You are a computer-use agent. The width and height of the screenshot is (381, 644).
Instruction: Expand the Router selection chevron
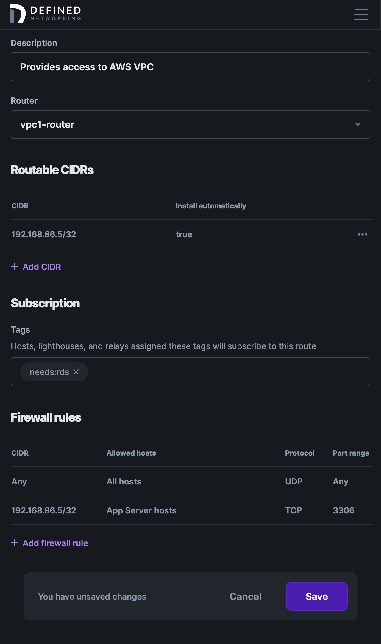pos(358,125)
